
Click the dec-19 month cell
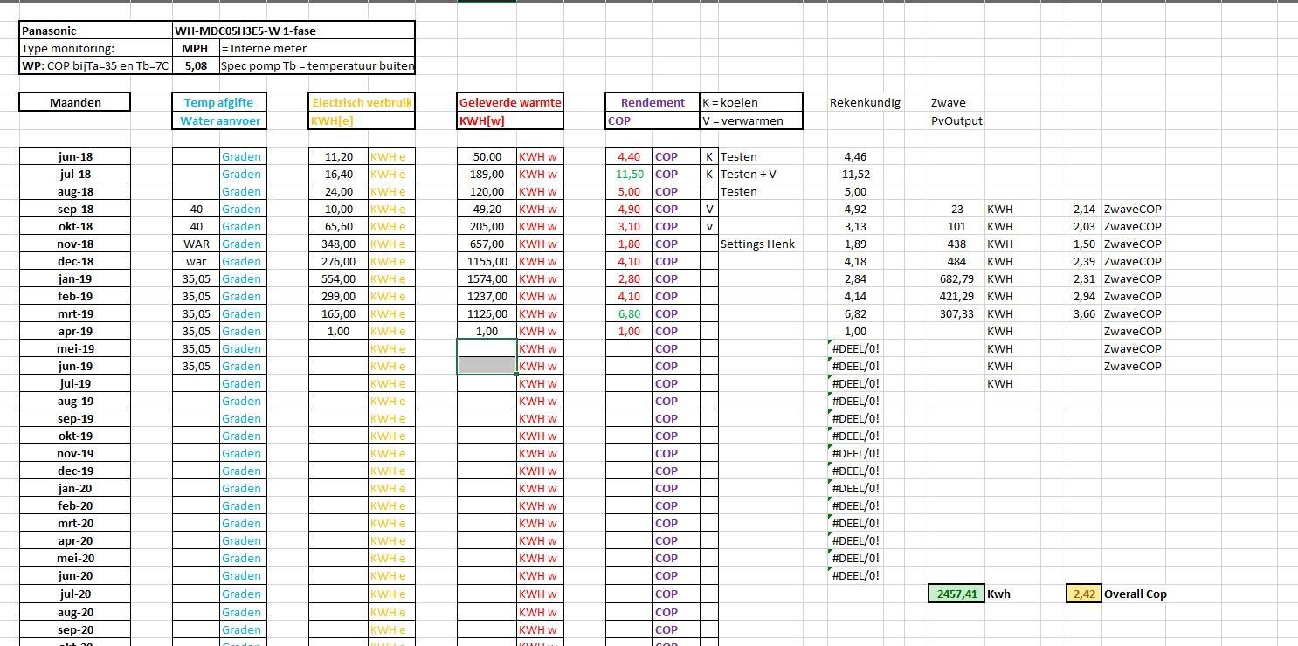coord(75,471)
